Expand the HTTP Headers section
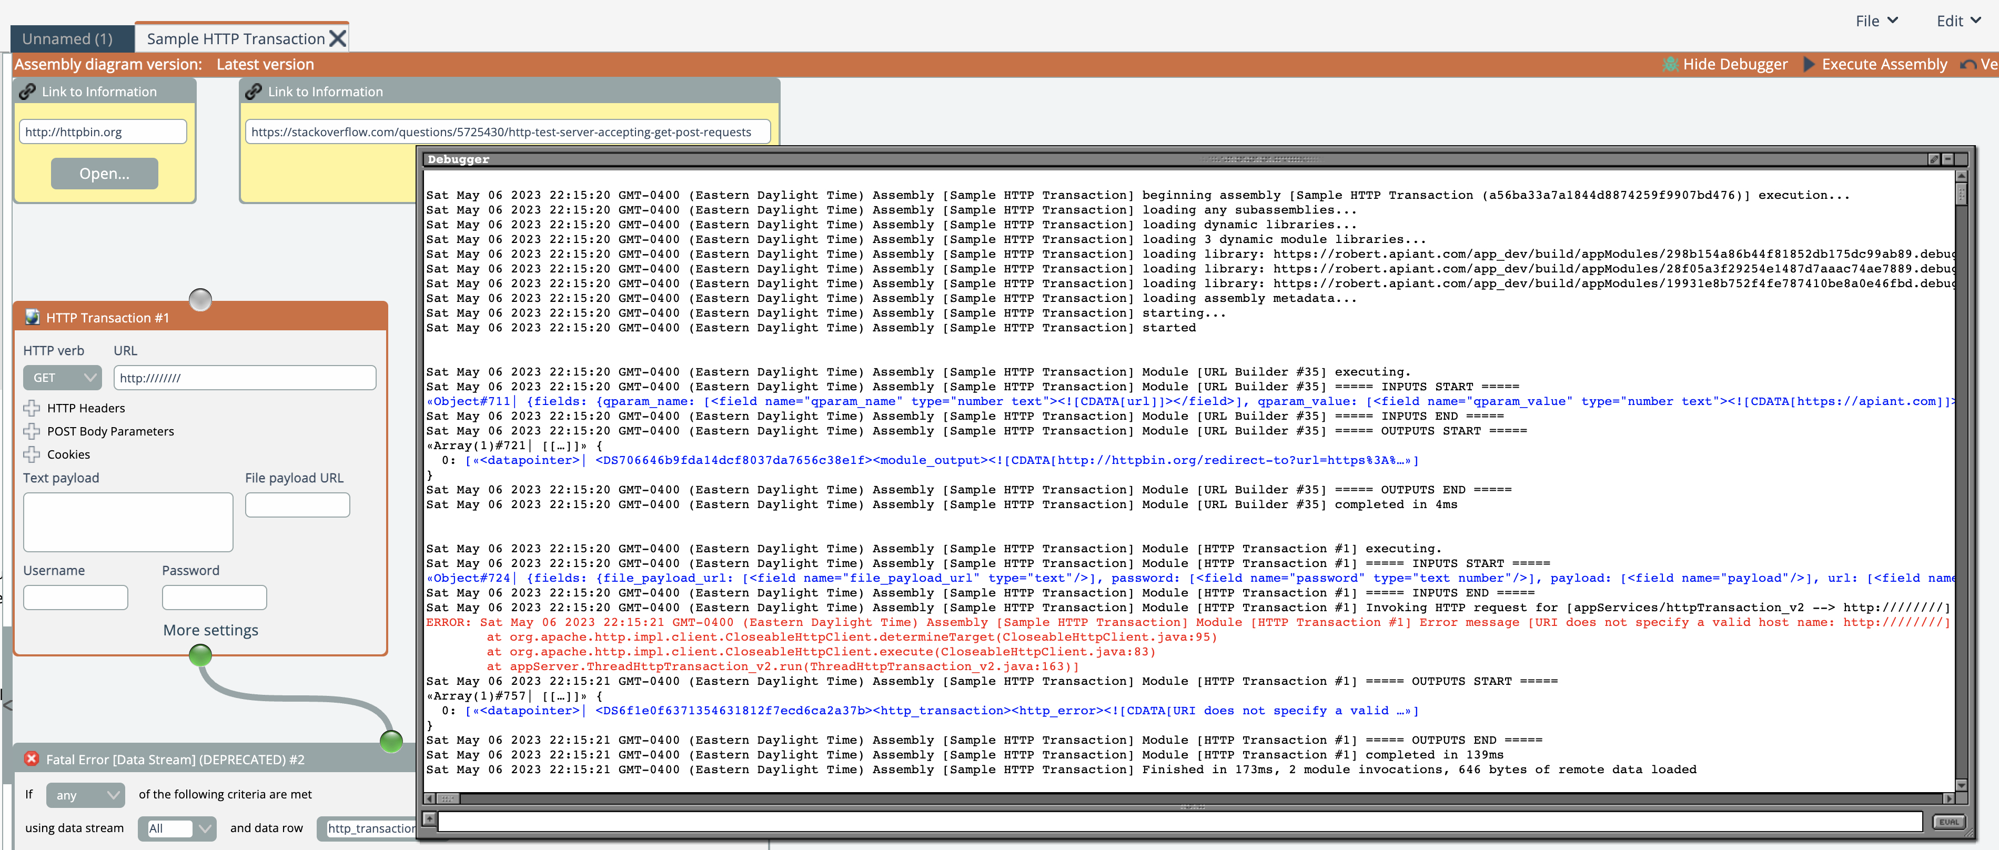 coord(32,408)
